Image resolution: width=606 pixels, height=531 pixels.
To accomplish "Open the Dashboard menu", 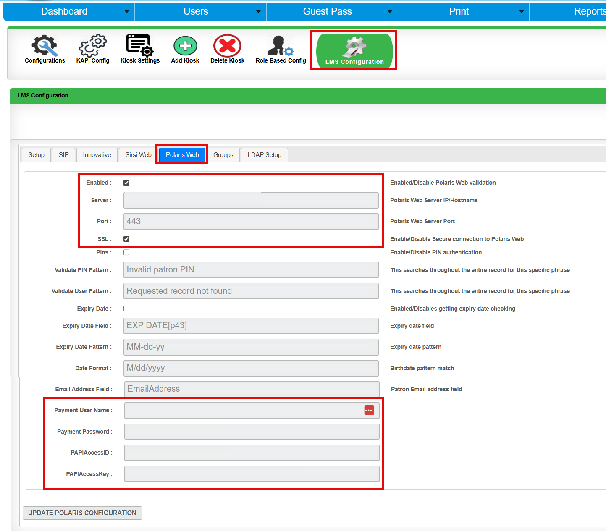I will pyautogui.click(x=64, y=11).
